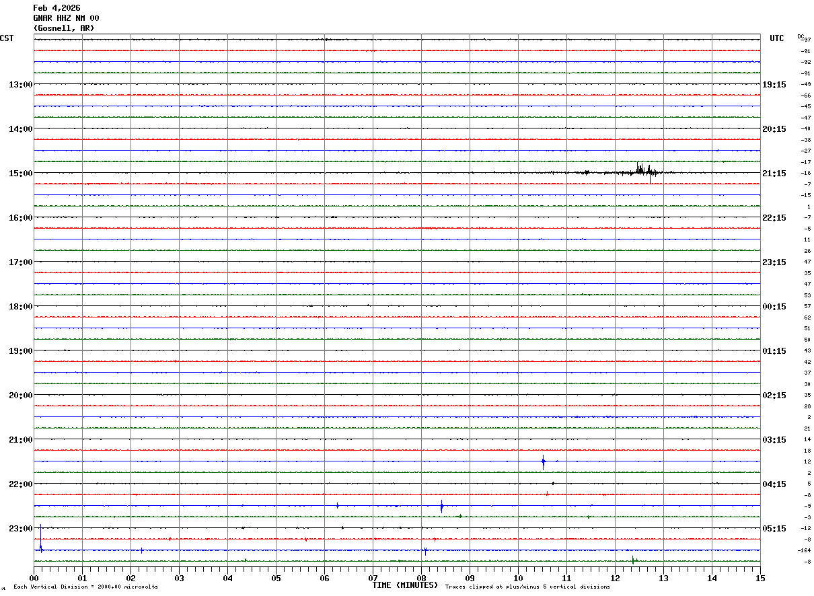Viewport: 814px width, 596px height.
Task: Click minute tick label '13' on time axis
Action: click(x=664, y=578)
